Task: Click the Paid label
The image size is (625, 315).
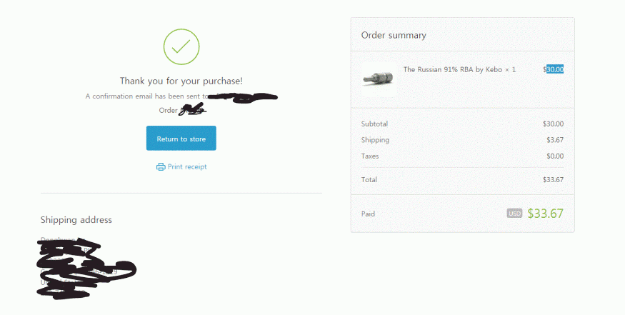Action: pos(368,214)
